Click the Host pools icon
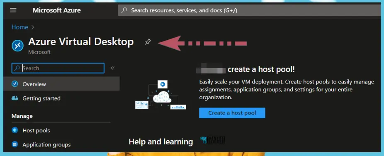The image size is (384, 156). click(x=15, y=130)
